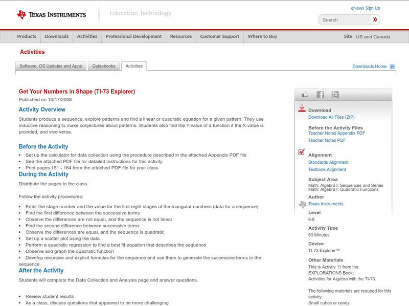Select the Activities tab
This screenshot has width=409, height=306.
click(x=134, y=66)
